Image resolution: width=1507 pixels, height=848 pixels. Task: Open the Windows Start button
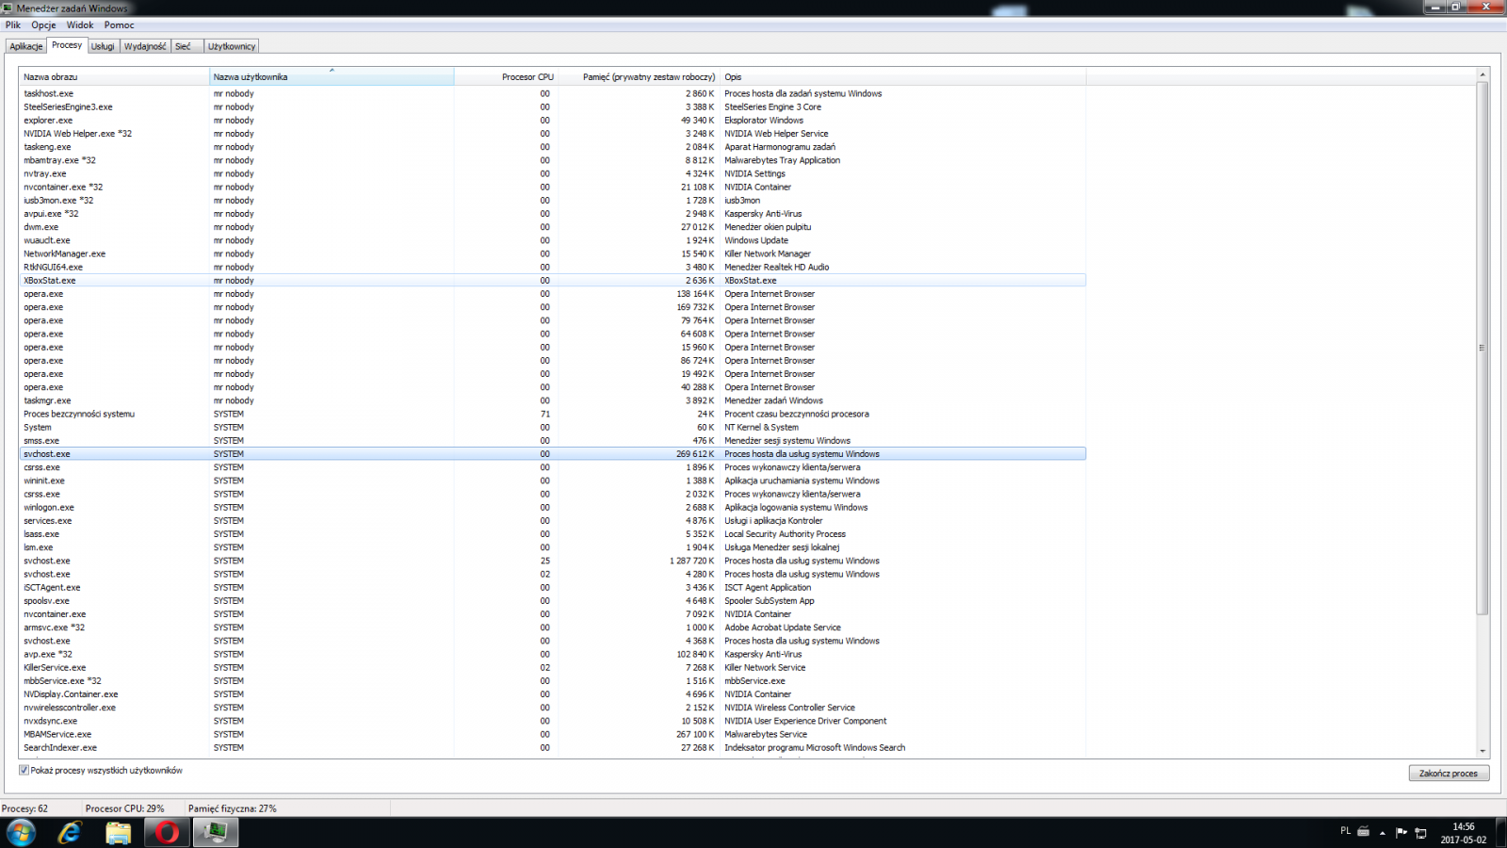tap(21, 833)
